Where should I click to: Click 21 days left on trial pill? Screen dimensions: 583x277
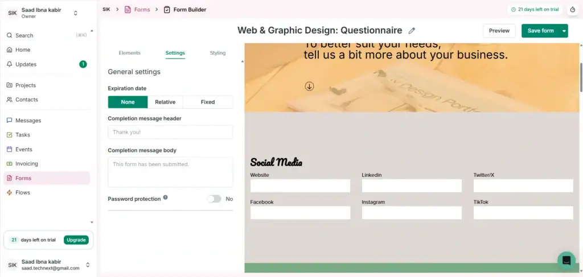click(535, 10)
